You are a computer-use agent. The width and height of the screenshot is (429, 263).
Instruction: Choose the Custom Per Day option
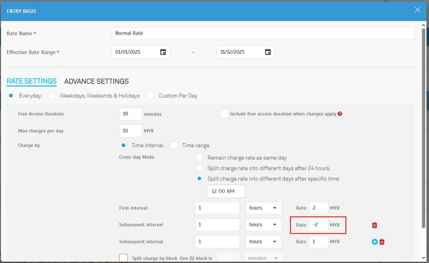coord(151,96)
